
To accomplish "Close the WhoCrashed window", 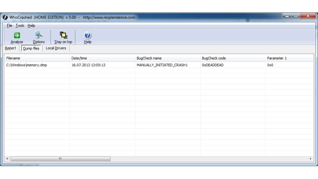I will point(308,16).
